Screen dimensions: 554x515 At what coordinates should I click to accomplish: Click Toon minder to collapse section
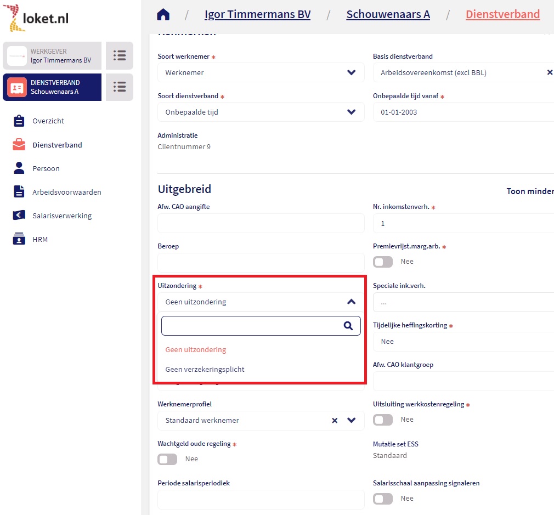click(x=529, y=191)
